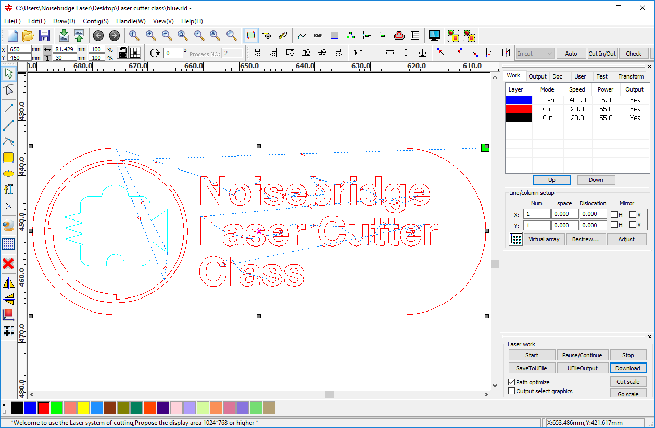Screen dimensions: 655x428
Task: Click the red X delete icon
Action: point(8,264)
